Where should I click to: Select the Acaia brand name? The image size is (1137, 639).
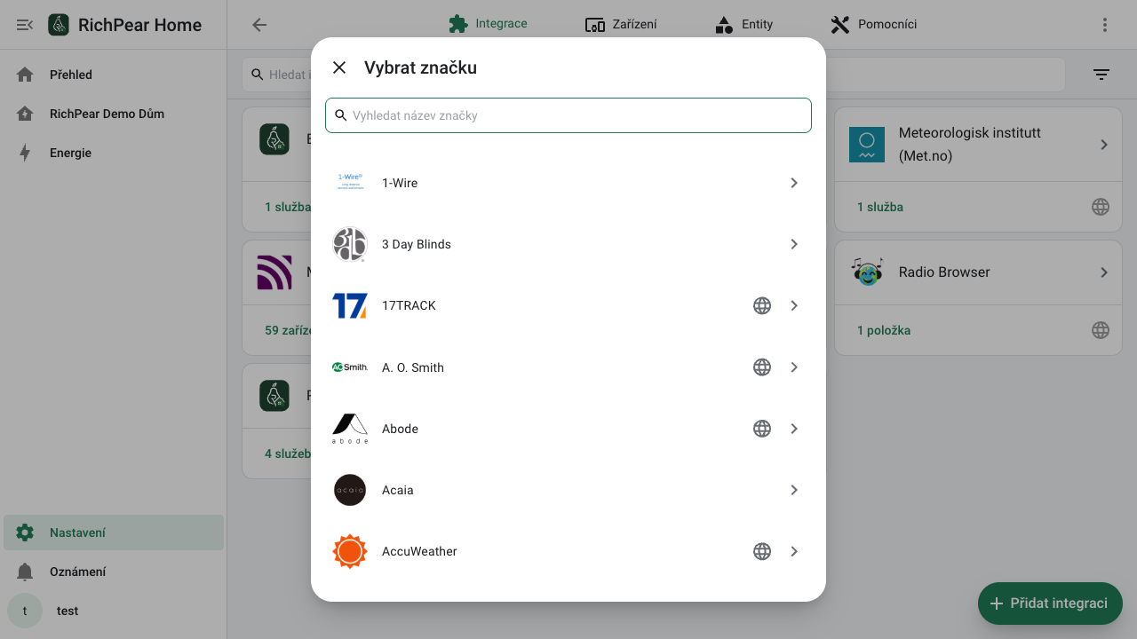pyautogui.click(x=398, y=490)
